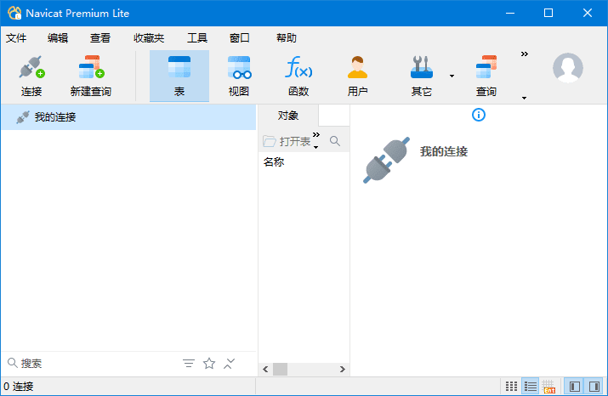Image resolution: width=608 pixels, height=396 pixels.
Task: Open the 函数 (Function) objects
Action: [x=298, y=76]
